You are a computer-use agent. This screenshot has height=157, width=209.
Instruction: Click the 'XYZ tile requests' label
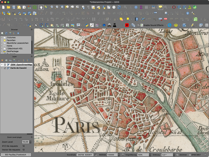pyautogui.click(x=10, y=146)
